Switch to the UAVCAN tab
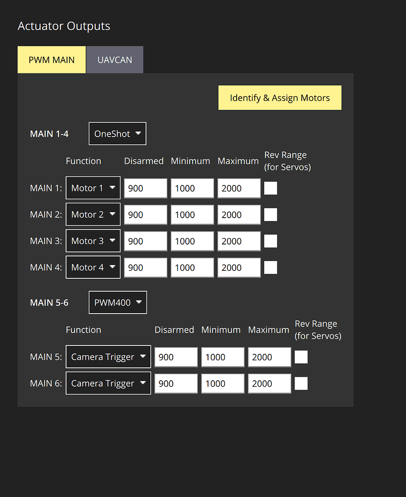Screen dimensions: 406x497 114,60
